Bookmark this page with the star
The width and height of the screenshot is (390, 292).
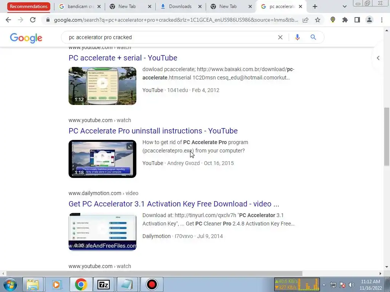tap(318, 20)
